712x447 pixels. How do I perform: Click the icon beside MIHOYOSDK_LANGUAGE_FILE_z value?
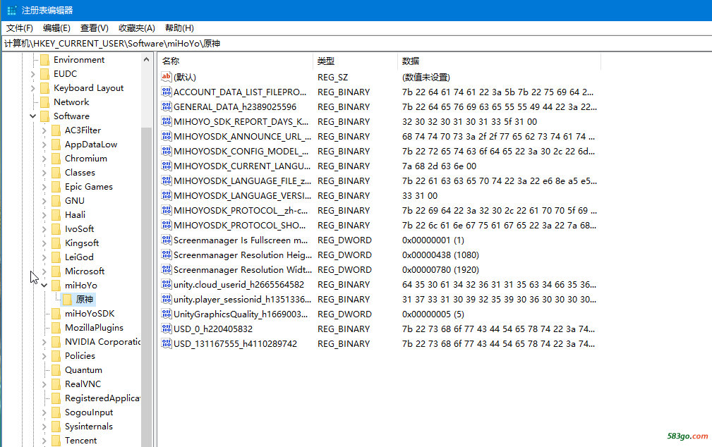[167, 180]
